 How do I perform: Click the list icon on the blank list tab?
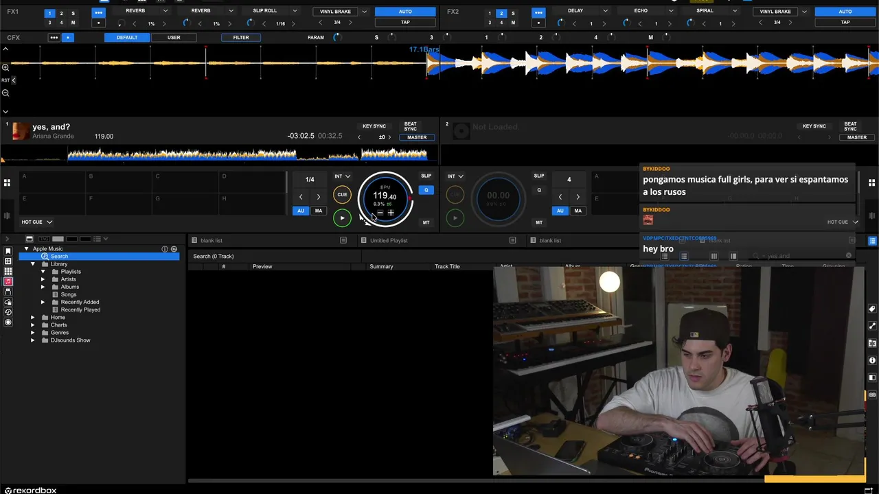tap(343, 240)
